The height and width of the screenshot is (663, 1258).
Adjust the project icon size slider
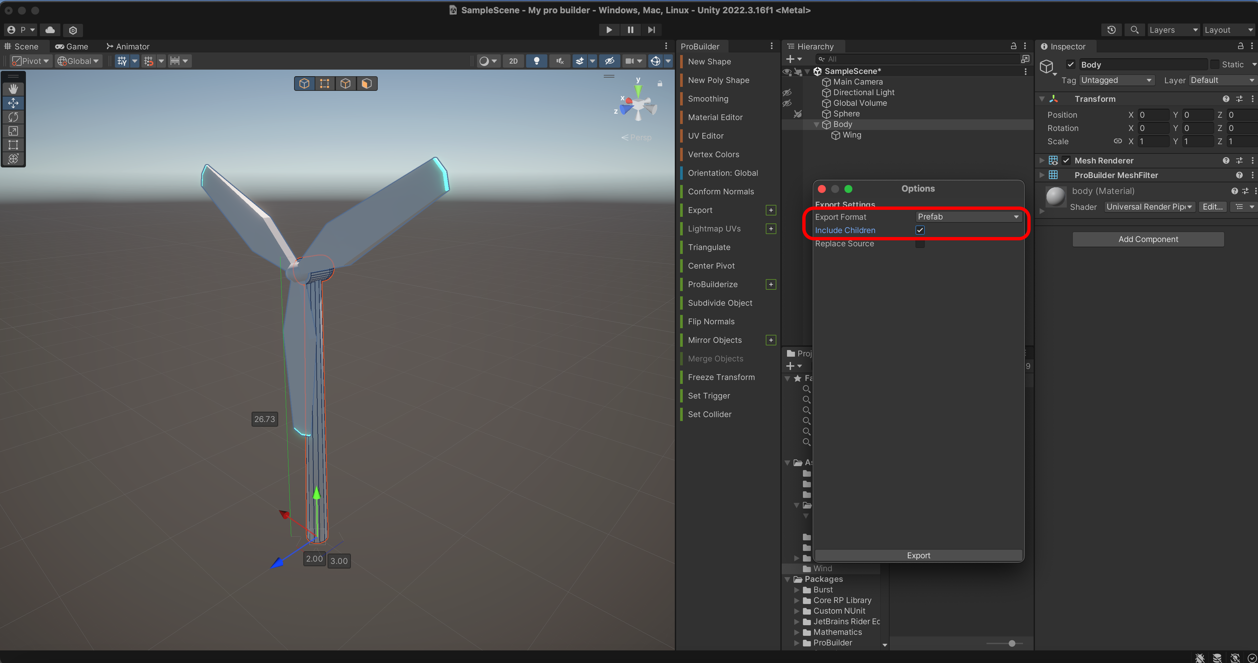1012,643
